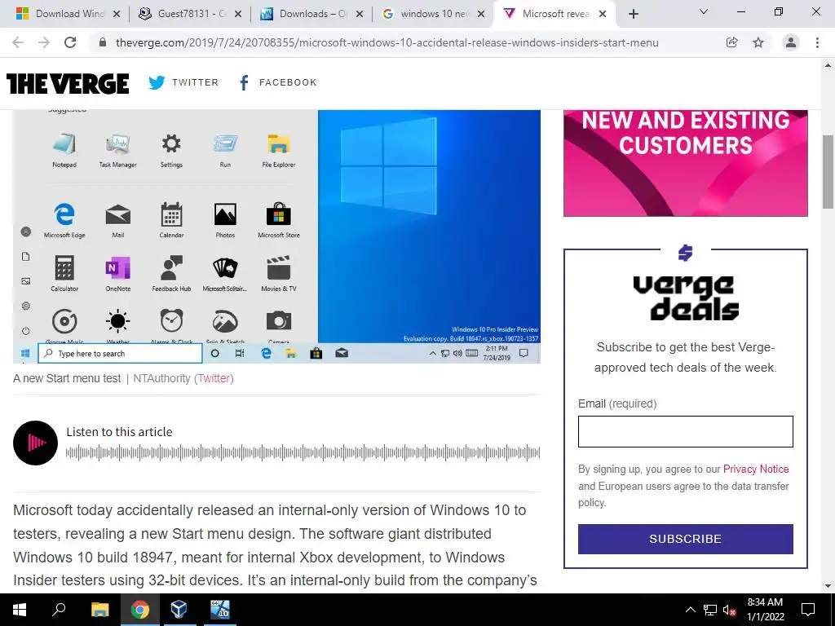Click the Chrome taskbar icon
835x626 pixels.
[139, 610]
